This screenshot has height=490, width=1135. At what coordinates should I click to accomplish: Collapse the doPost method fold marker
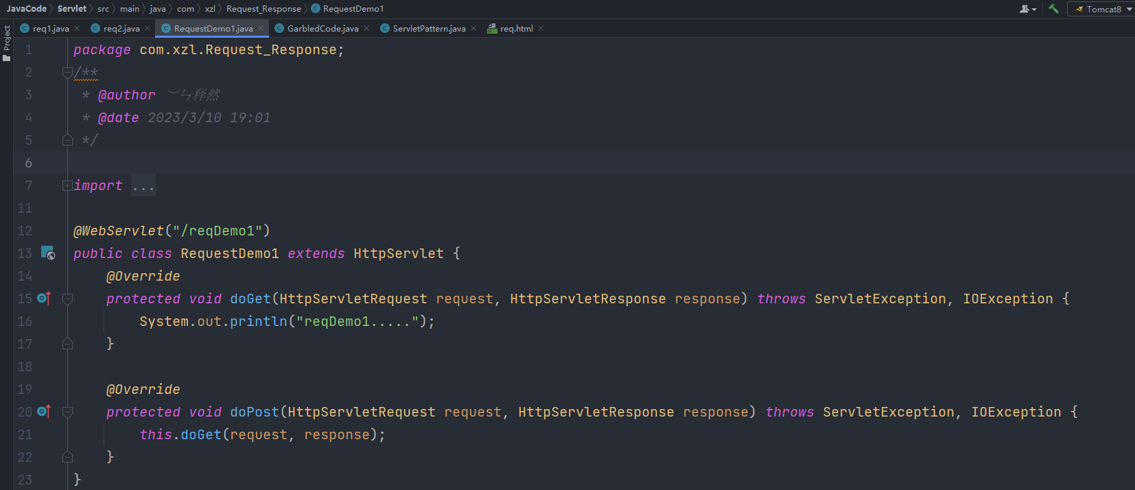point(67,412)
